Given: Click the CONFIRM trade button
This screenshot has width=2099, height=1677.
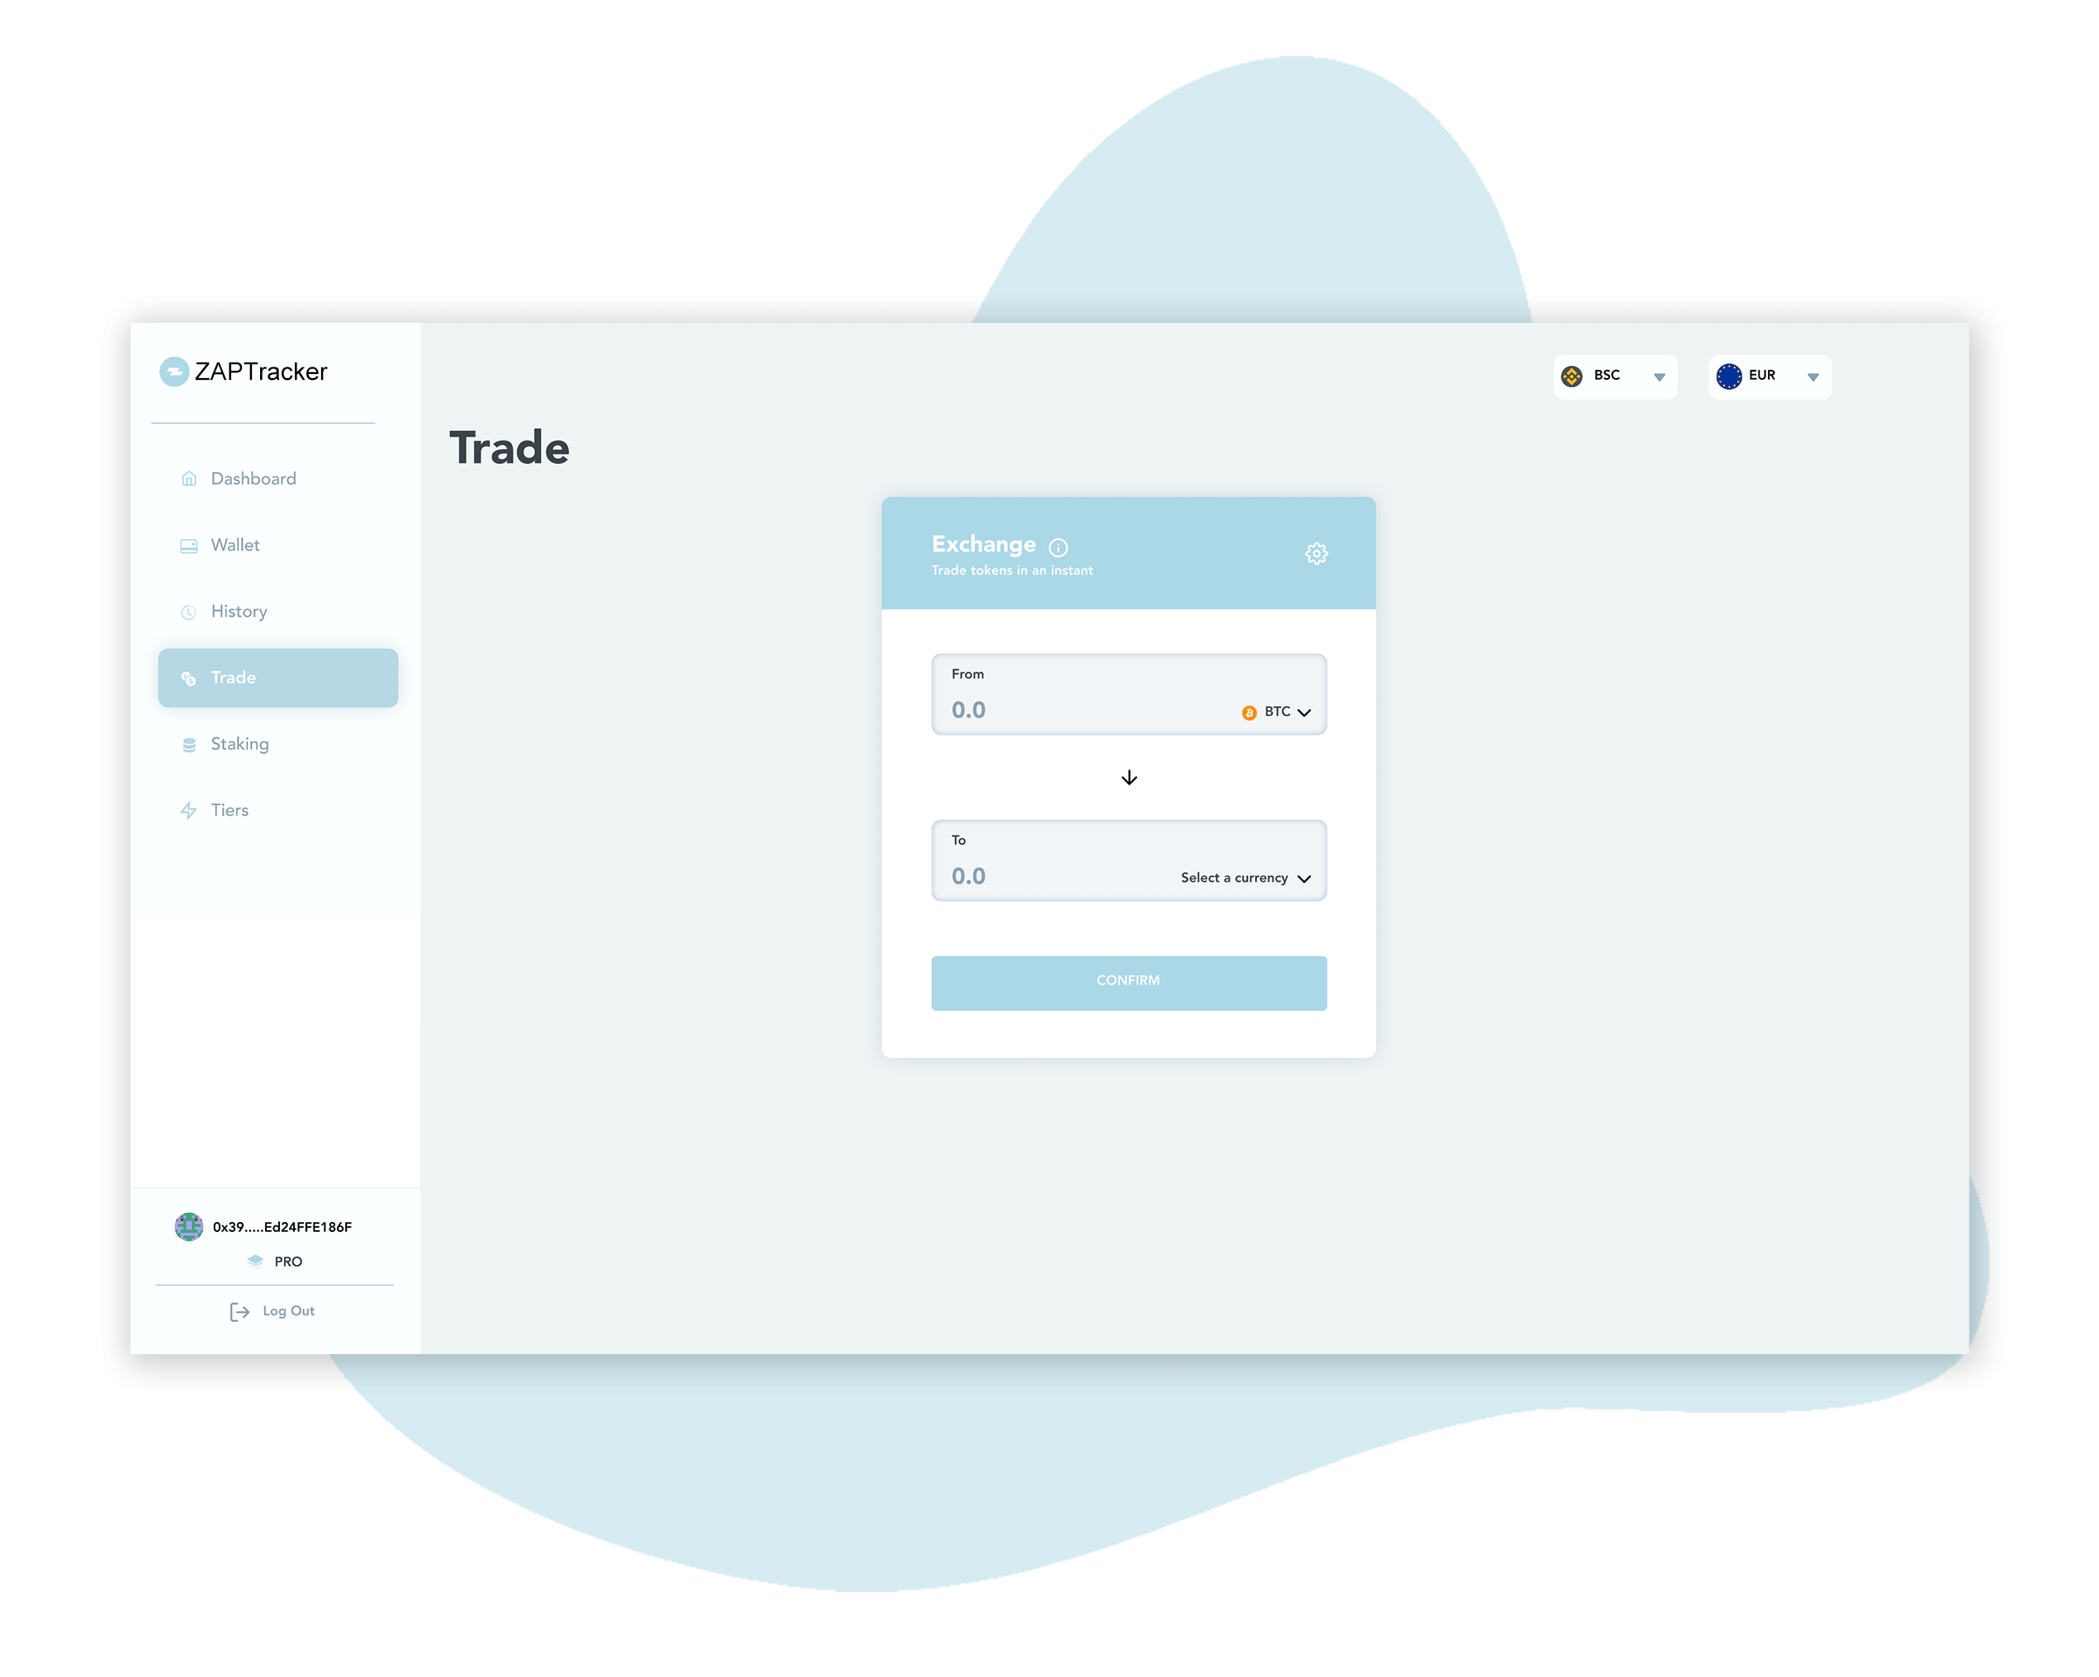Looking at the screenshot, I should pos(1129,981).
